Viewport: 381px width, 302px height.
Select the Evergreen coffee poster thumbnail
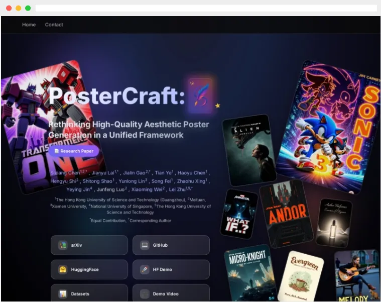(301, 276)
